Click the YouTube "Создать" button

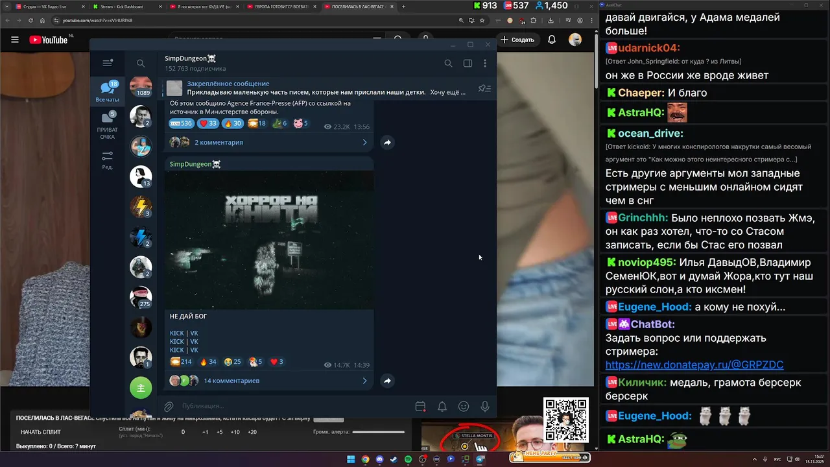pos(517,40)
